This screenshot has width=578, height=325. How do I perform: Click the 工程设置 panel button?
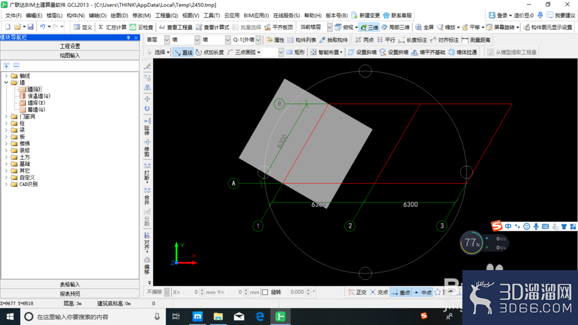(x=70, y=46)
